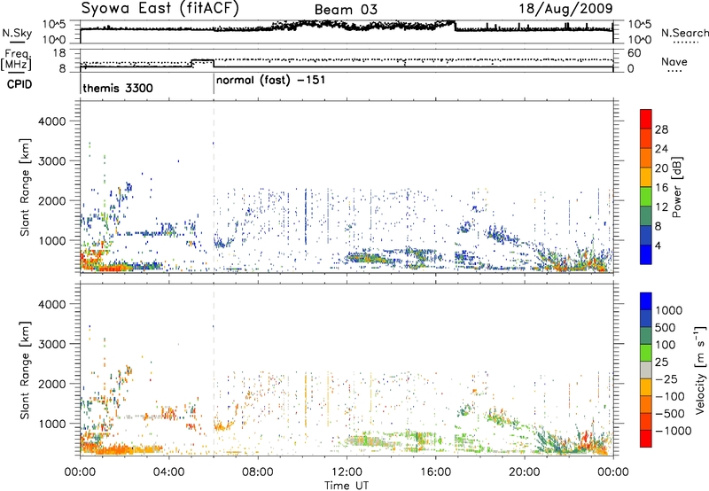Viewport: 709px width, 491px height.
Task: Select the '16' Power colorbar value
Action: (x=661, y=188)
